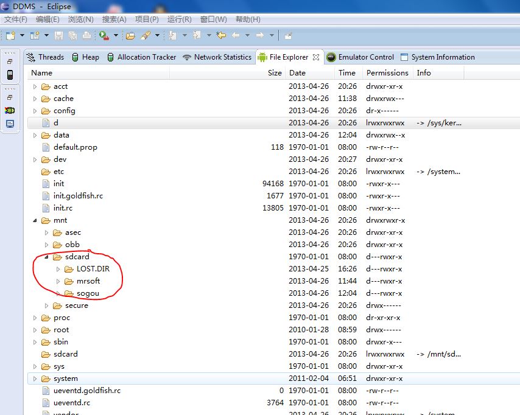Click the Save toolbar icon
520x415 pixels.
pos(59,35)
